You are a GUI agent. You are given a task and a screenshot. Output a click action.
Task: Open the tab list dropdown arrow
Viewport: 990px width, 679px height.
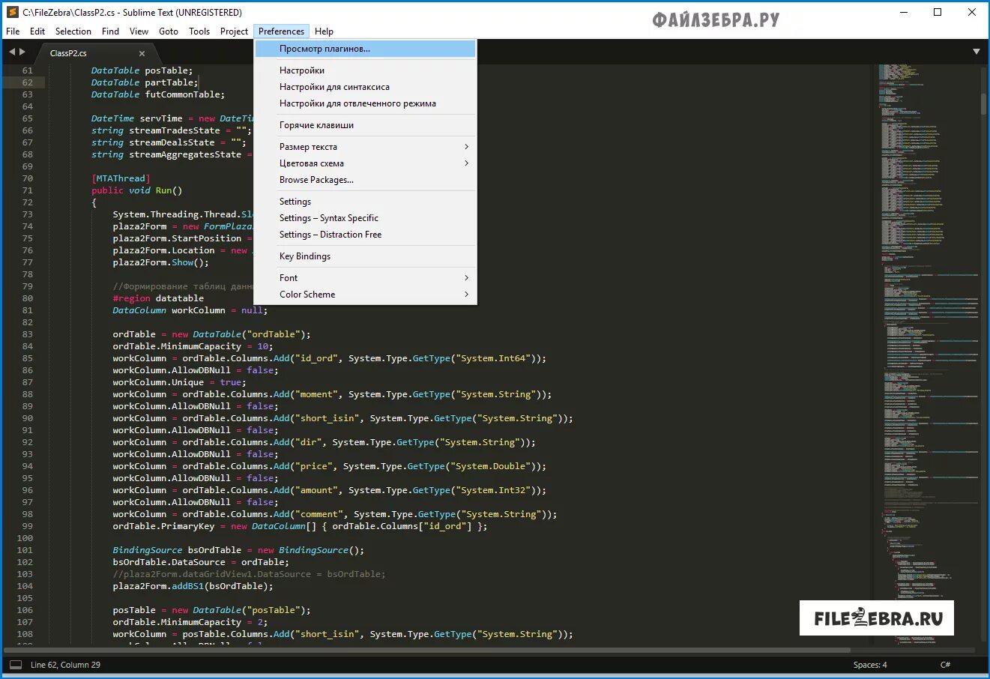coord(976,52)
